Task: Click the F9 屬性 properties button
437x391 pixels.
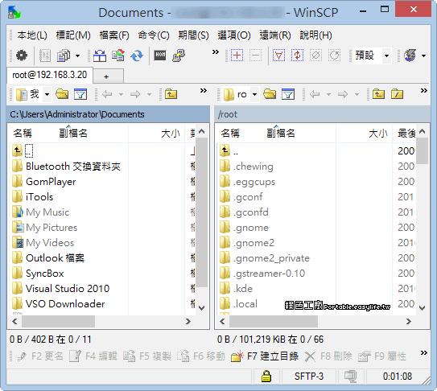Action: click(x=382, y=356)
